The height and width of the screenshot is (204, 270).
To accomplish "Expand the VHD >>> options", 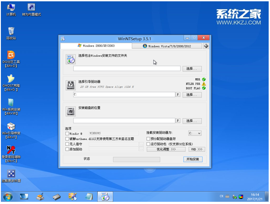I will pyautogui.click(x=197, y=149).
